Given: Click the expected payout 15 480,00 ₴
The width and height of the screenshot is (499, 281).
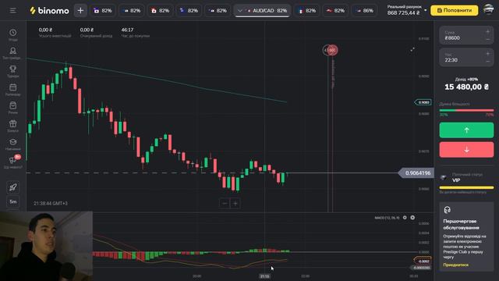Looking at the screenshot, I should click(466, 87).
